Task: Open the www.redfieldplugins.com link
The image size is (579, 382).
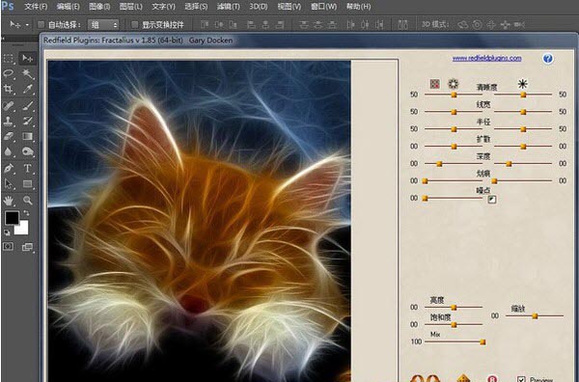Action: [x=486, y=58]
